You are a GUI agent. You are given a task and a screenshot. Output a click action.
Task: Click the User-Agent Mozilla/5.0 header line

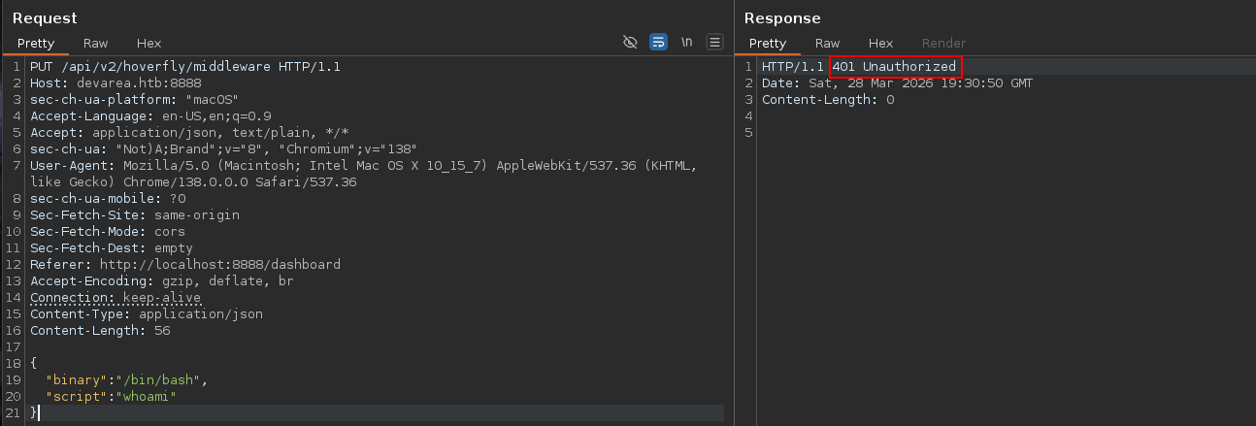(363, 174)
